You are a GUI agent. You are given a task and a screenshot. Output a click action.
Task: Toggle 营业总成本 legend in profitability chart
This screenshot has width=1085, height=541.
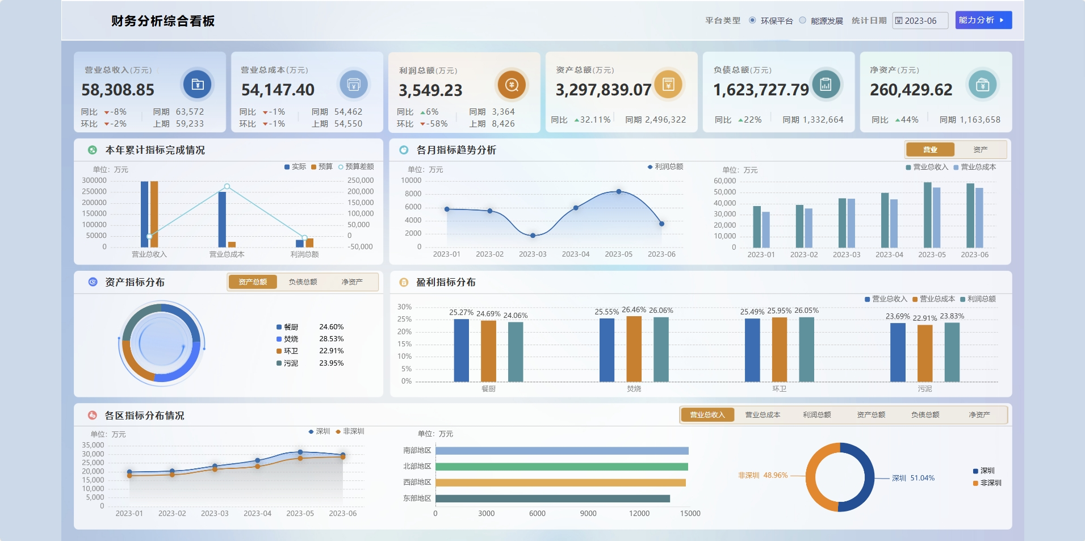934,299
